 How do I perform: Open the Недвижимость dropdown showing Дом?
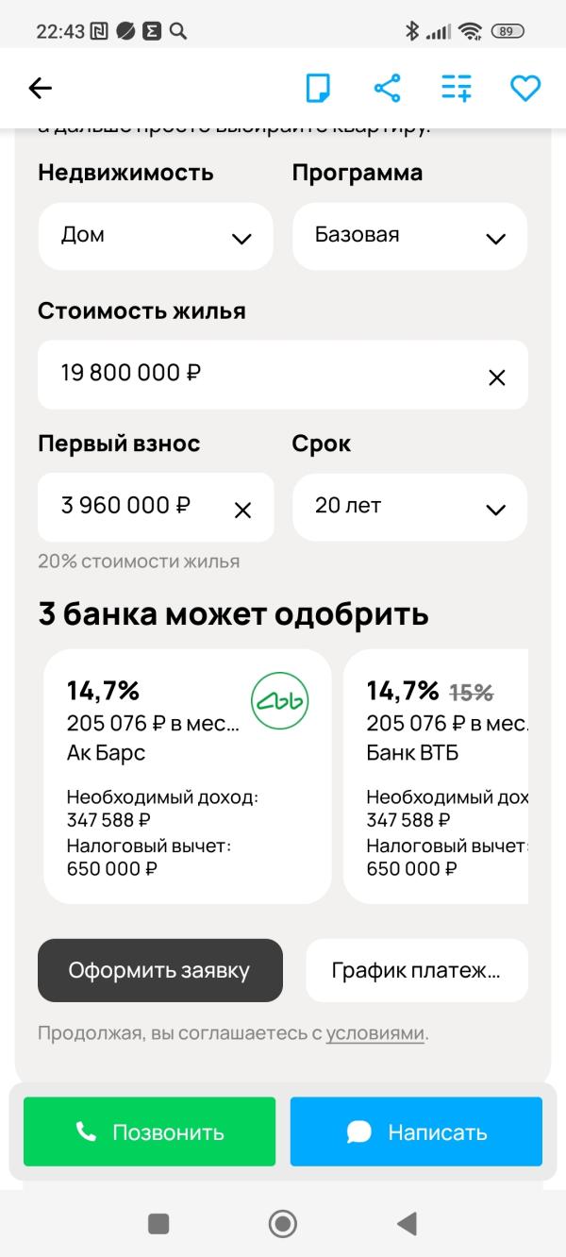click(x=156, y=236)
